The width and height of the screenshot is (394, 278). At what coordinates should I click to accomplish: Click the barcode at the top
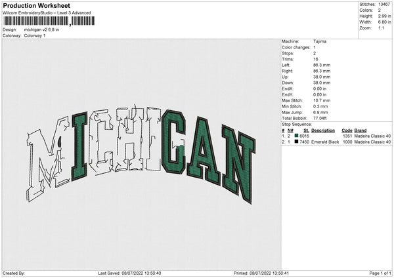pyautogui.click(x=49, y=21)
